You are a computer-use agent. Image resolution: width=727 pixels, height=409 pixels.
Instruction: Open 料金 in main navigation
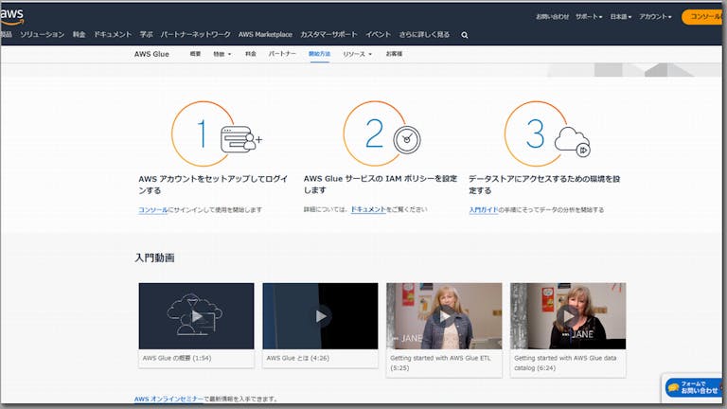(x=79, y=34)
